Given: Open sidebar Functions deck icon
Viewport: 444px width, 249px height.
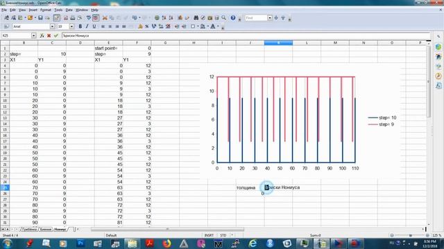Looking at the screenshot, I should pos(438,86).
